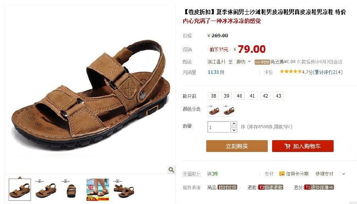Image resolution: width=357 pixels, height=204 pixels.
Task: Click the credit card 信用卡分期 icon
Action: tap(282, 174)
